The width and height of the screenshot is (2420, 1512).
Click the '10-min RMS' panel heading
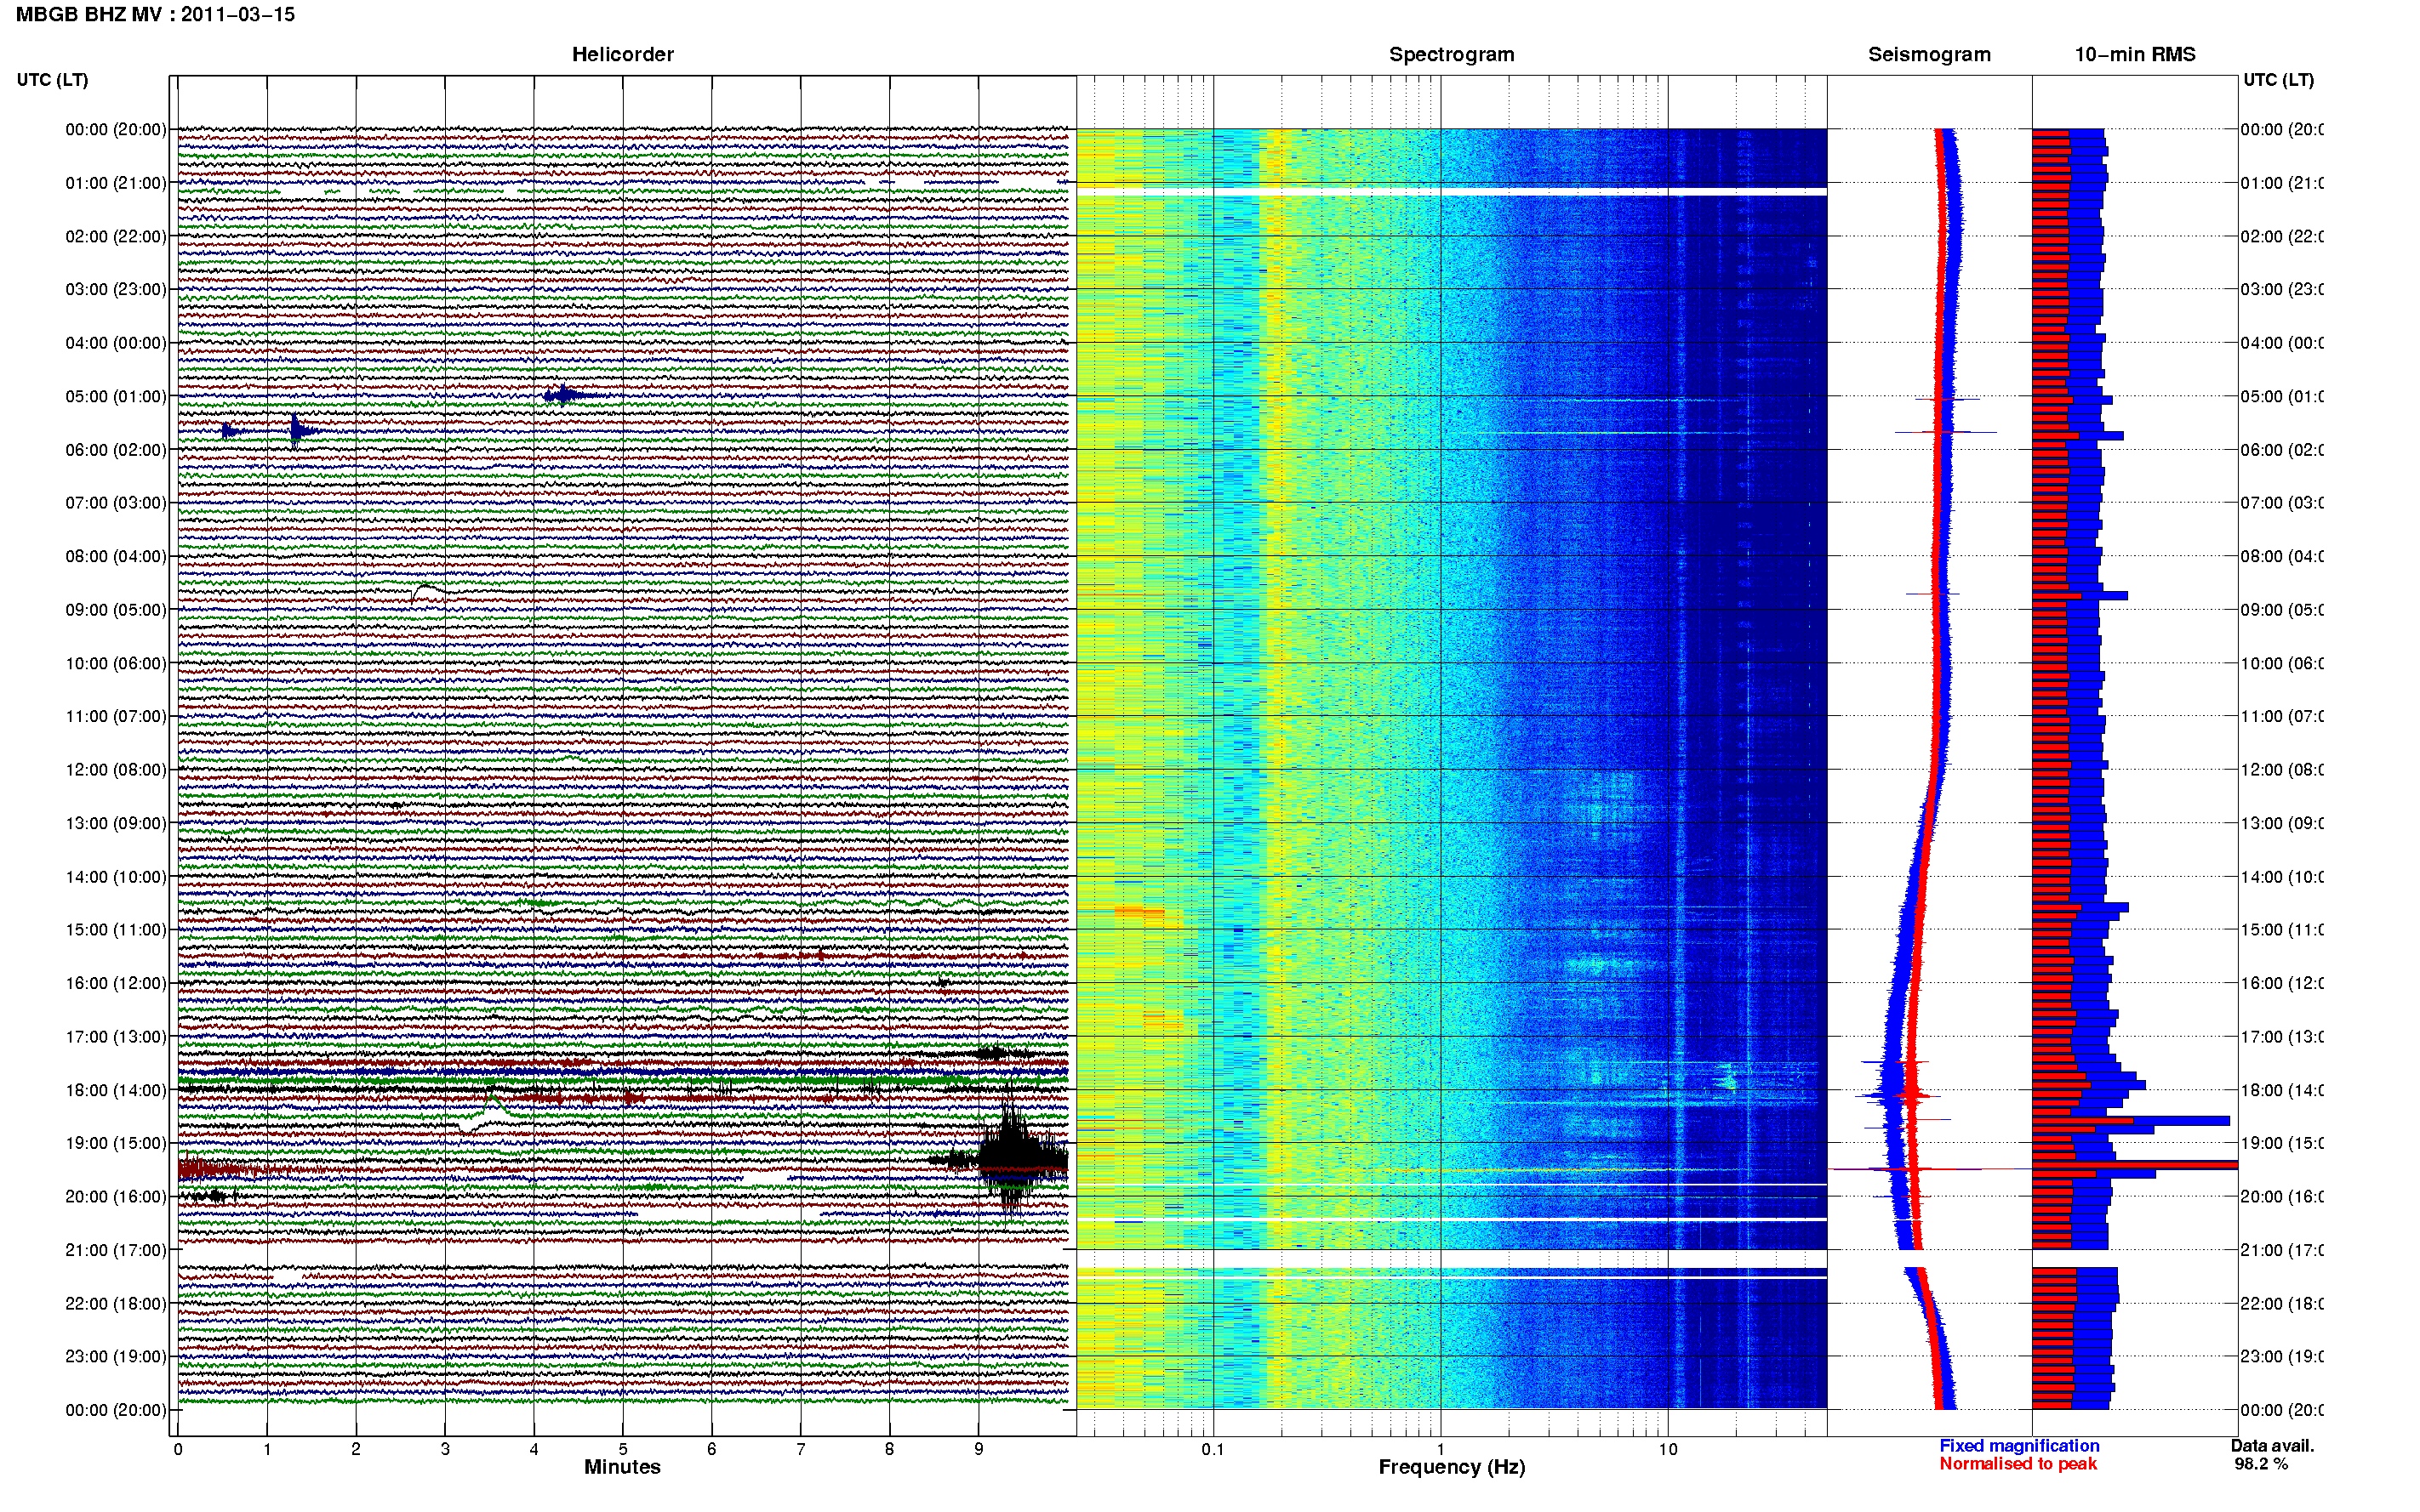tap(2135, 55)
